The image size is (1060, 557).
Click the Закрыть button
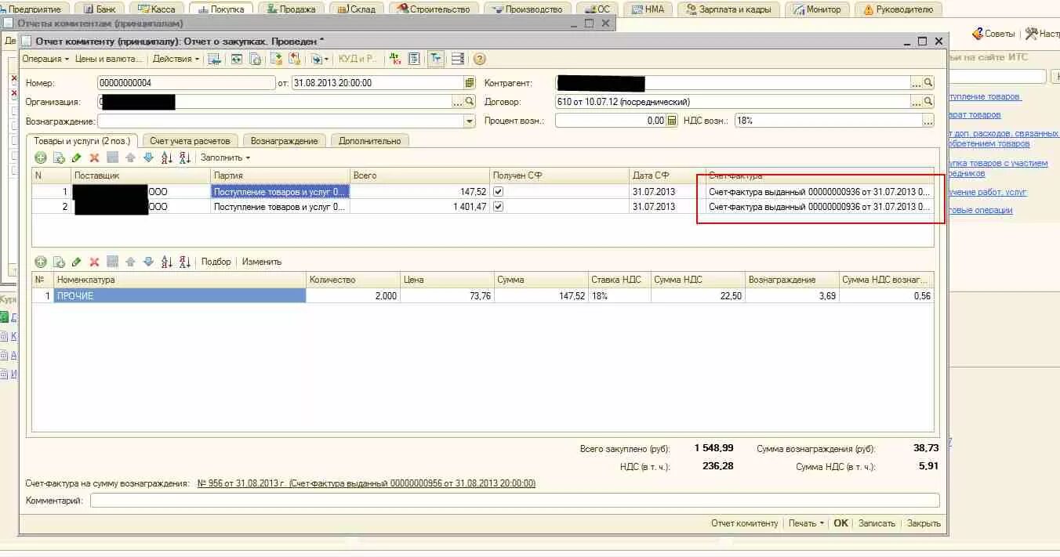pos(924,523)
